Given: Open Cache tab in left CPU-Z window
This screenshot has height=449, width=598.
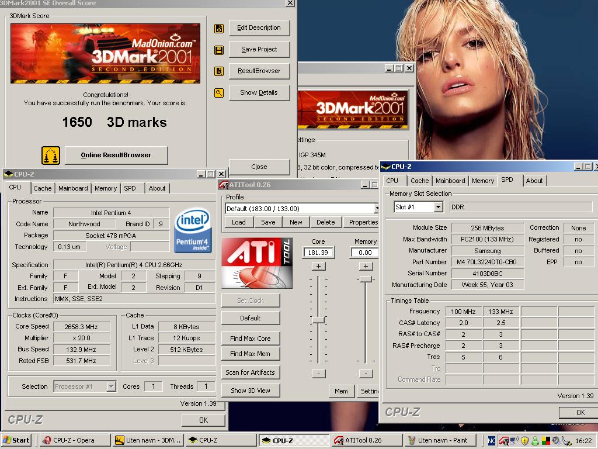Looking at the screenshot, I should click(42, 188).
